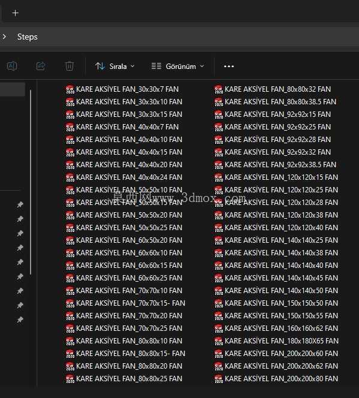Screen dimensions: 359x398
Task: Select file KARE AKSİYEL FAN_140x140x40 FAN
Action: point(276,266)
